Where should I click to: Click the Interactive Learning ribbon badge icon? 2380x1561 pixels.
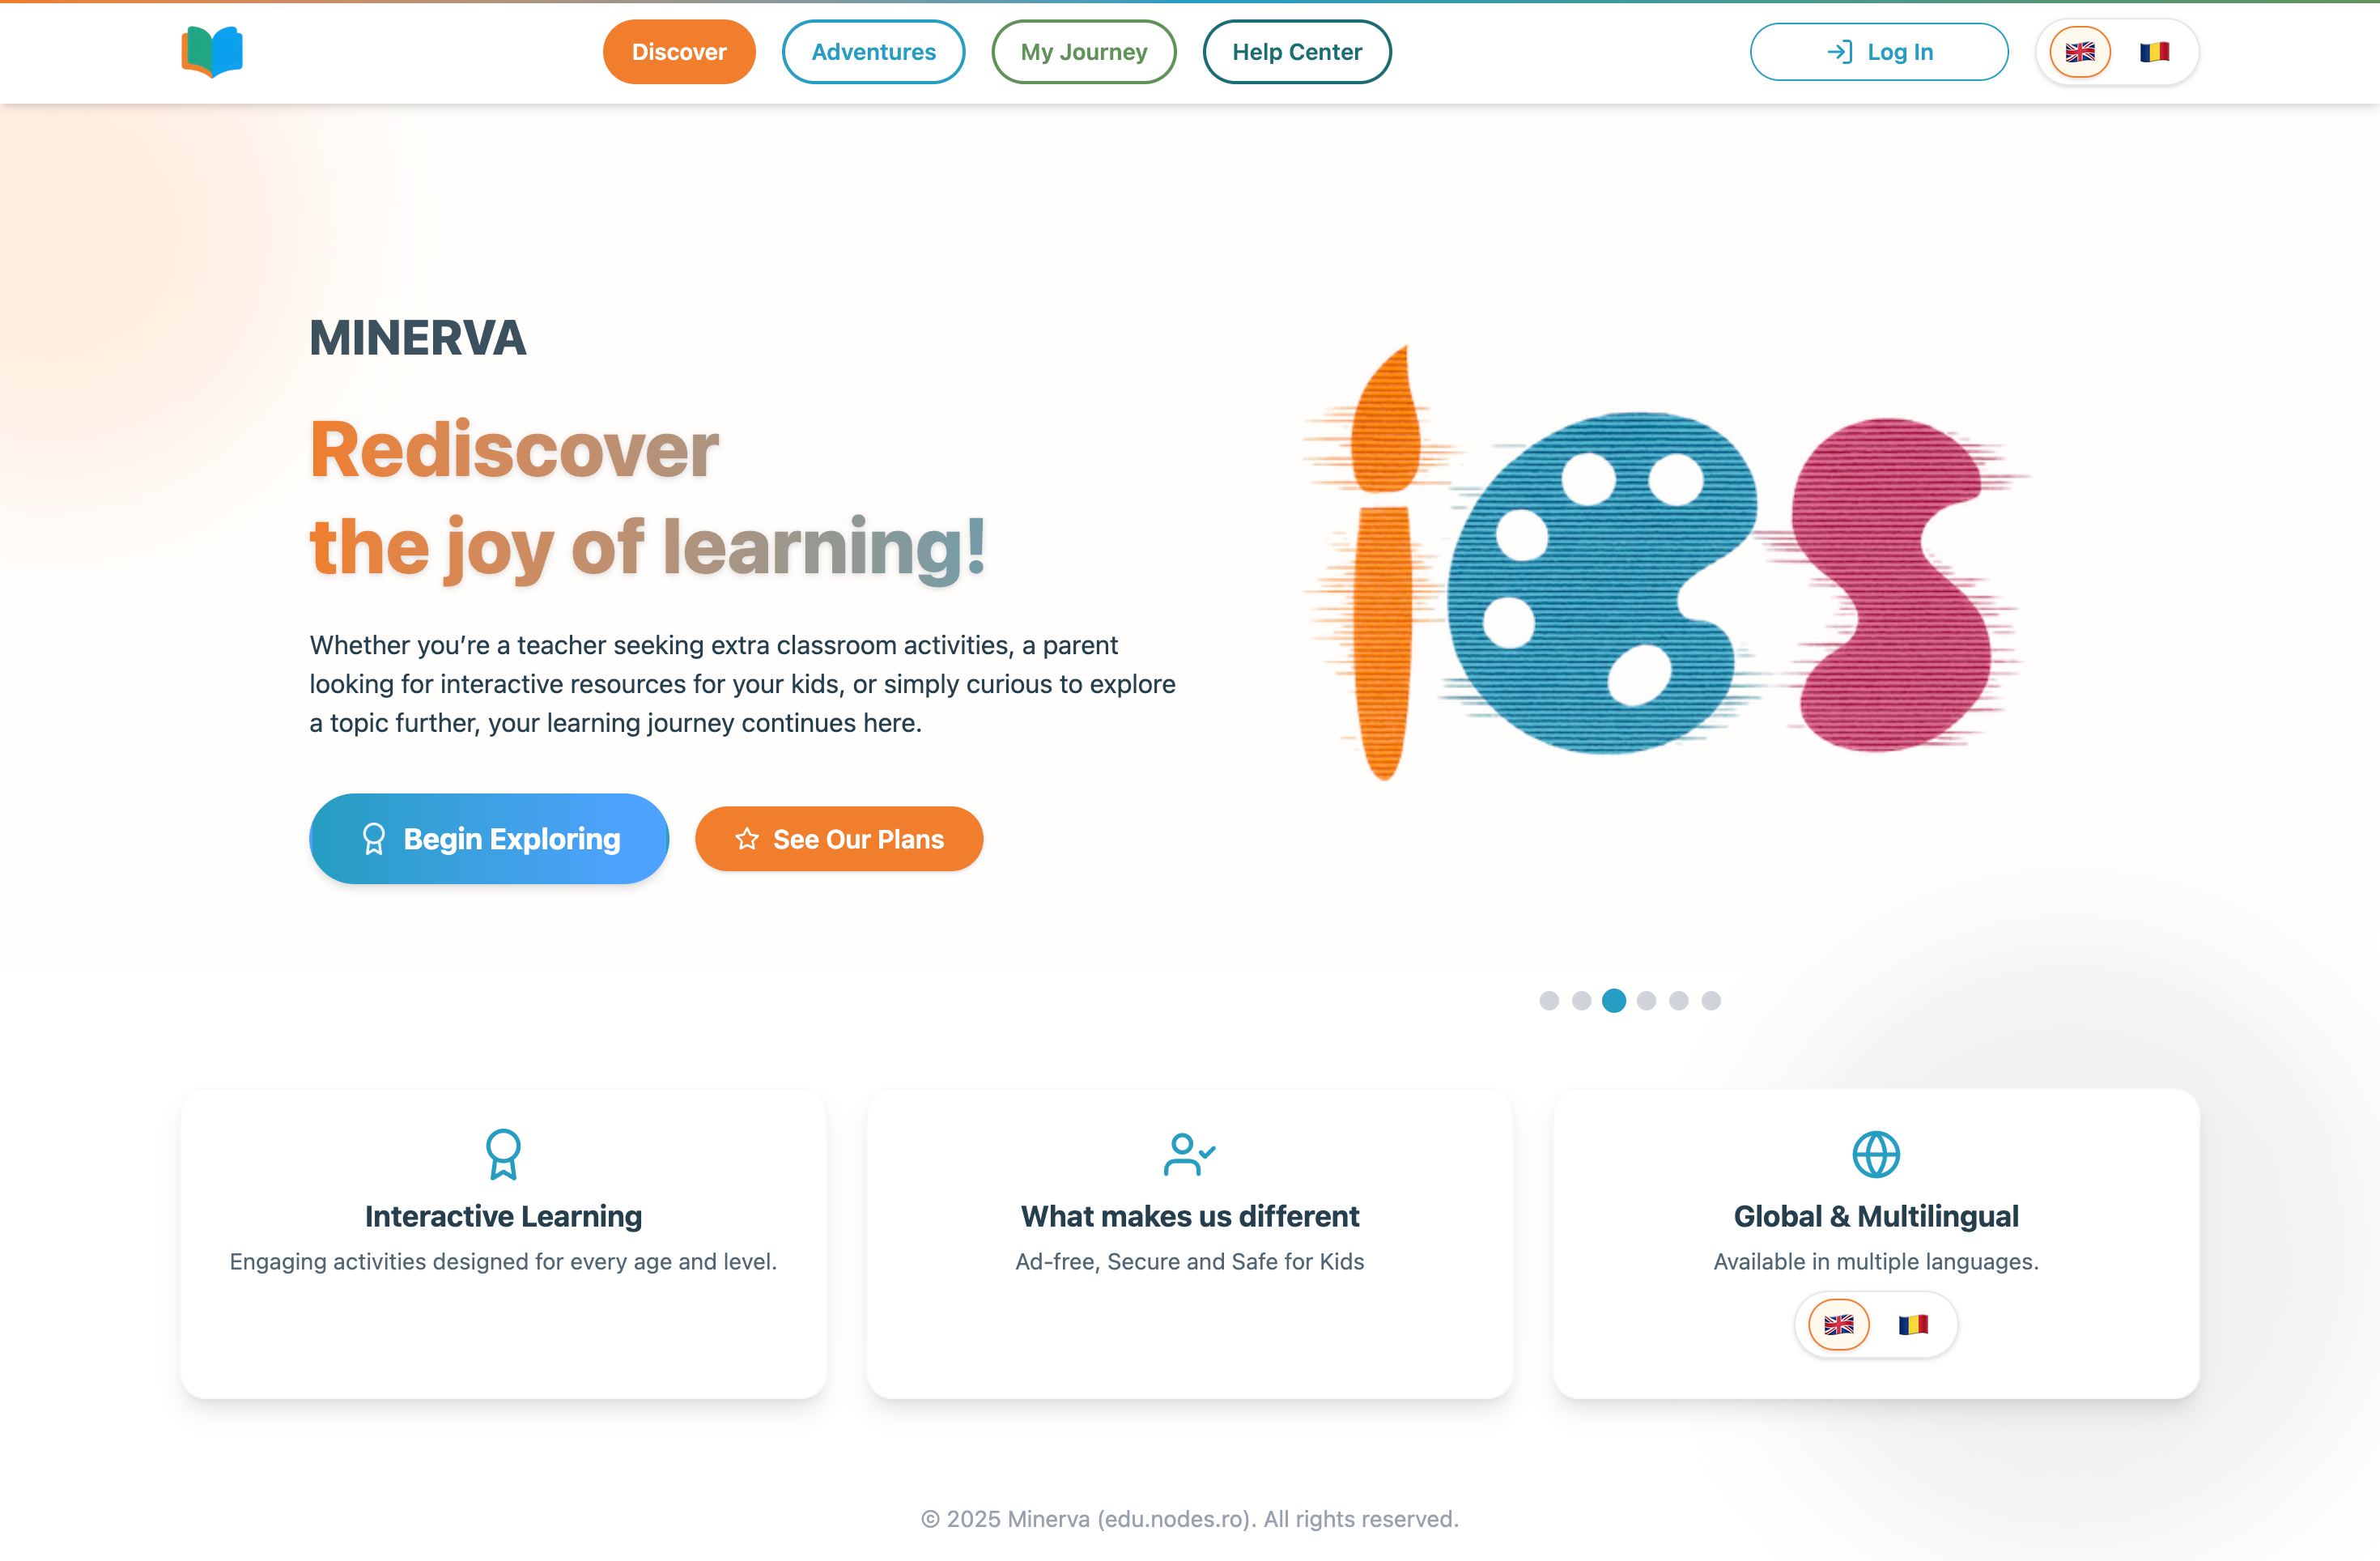tap(503, 1154)
